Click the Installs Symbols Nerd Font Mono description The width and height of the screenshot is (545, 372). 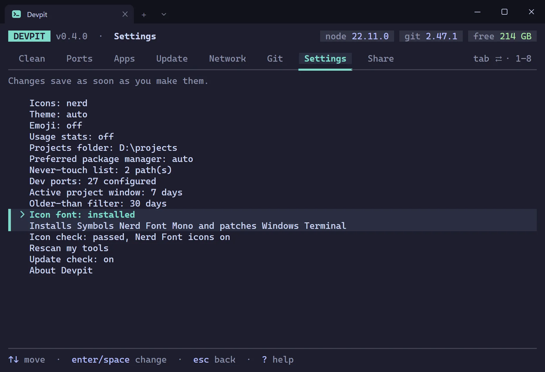(188, 226)
